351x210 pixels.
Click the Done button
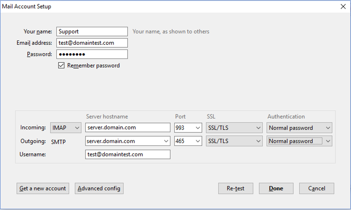[276, 188]
